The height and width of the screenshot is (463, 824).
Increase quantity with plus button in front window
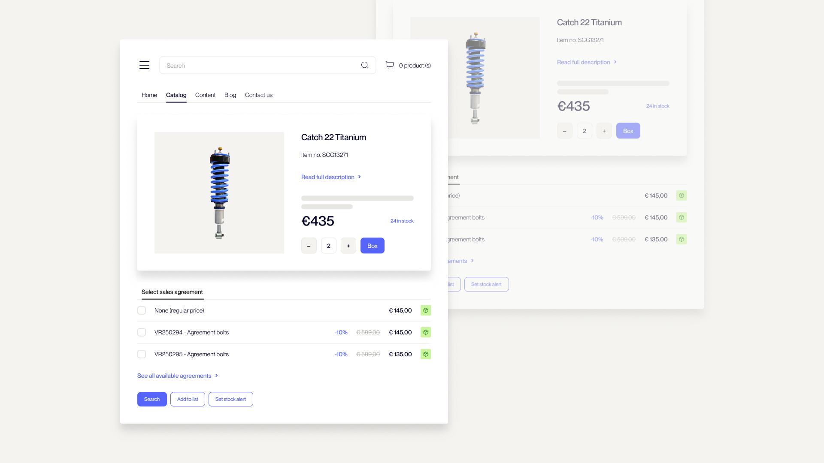click(x=348, y=246)
